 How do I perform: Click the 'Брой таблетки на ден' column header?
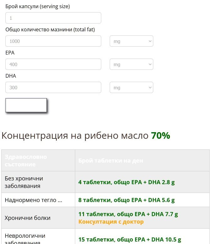point(111,160)
